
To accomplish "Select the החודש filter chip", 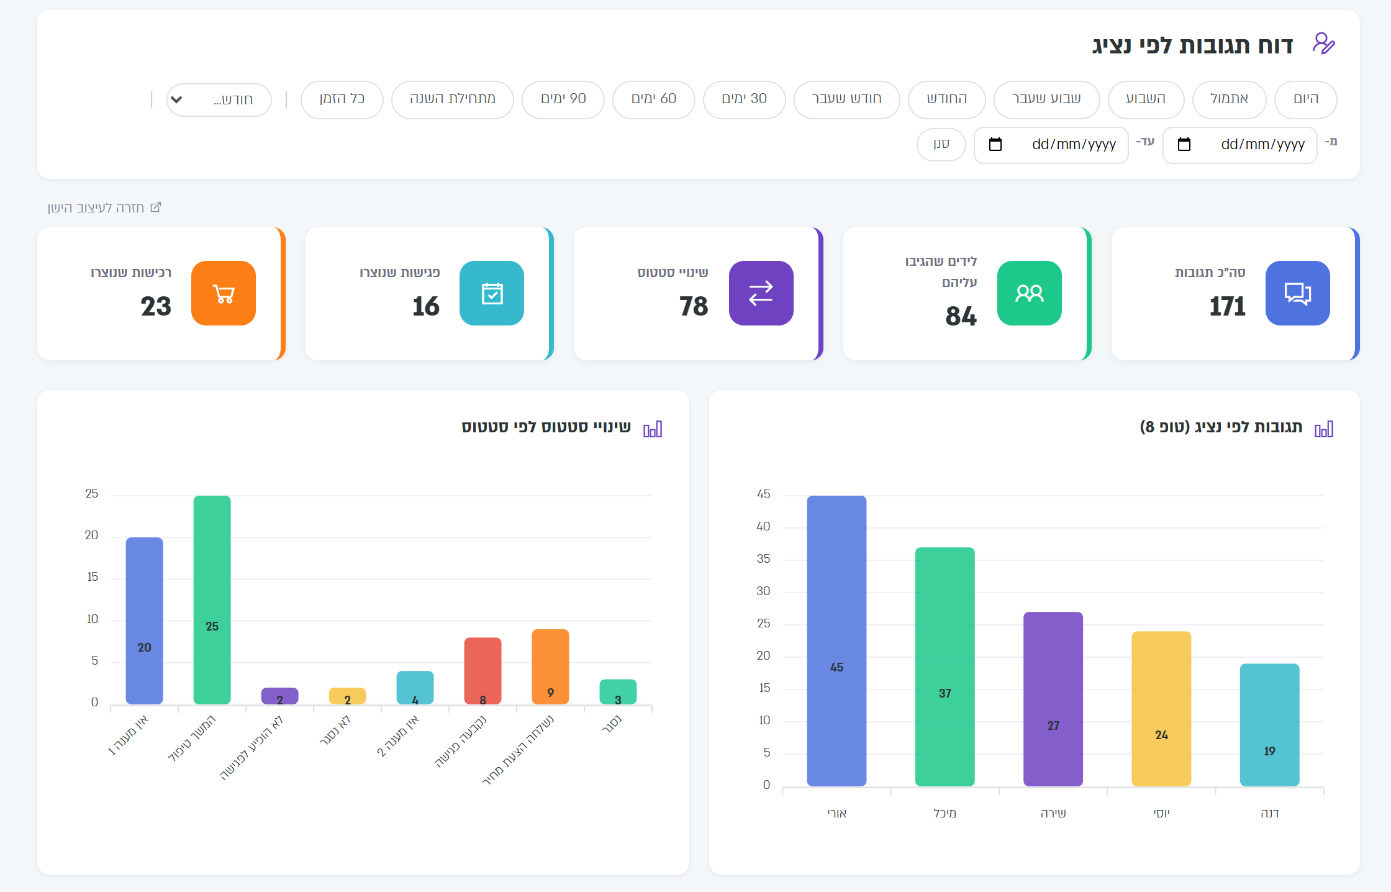I will pyautogui.click(x=946, y=99).
